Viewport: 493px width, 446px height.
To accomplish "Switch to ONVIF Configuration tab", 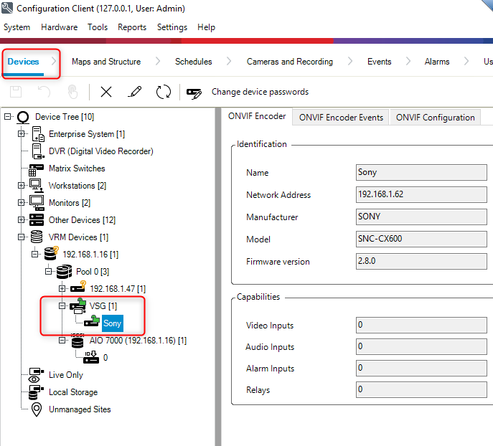I will point(435,118).
